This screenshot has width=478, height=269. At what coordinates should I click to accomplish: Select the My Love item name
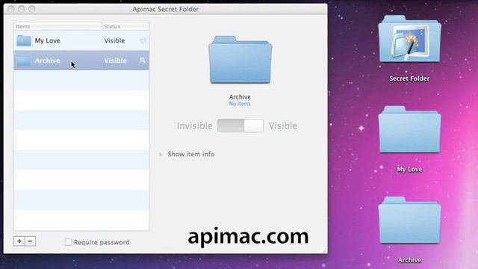[x=47, y=40]
